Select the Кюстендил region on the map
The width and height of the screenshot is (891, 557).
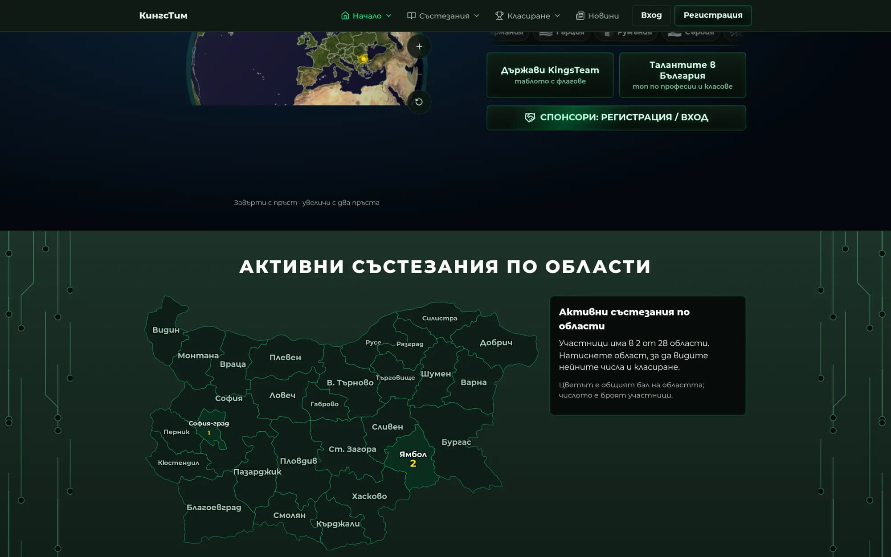tap(178, 463)
